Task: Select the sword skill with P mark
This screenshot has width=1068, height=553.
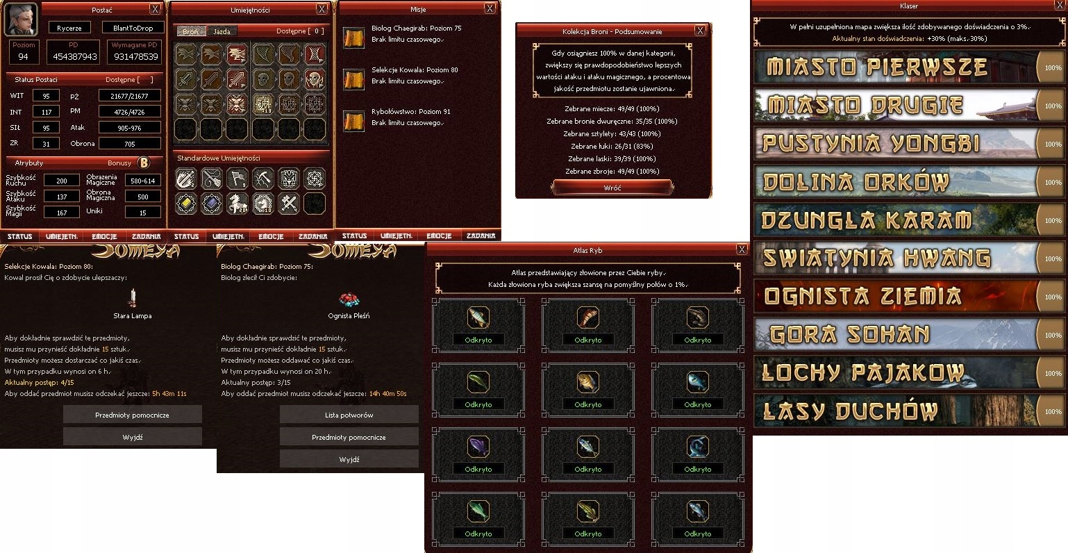Action: tap(237, 79)
